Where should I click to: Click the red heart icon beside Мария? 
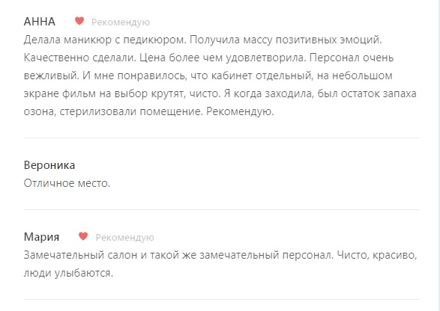tap(83, 236)
